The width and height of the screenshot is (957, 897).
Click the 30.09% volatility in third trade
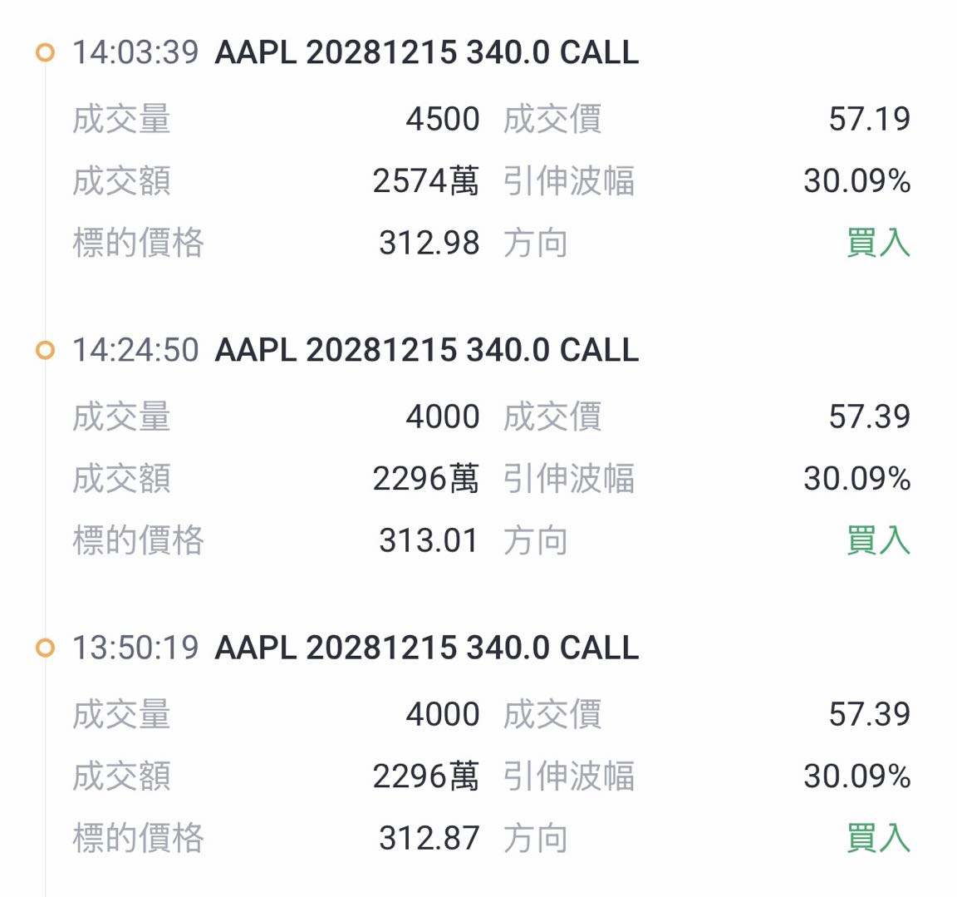[x=857, y=776]
